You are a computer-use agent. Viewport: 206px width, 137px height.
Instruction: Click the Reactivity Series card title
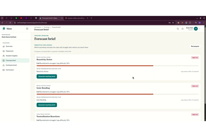[x=44, y=59]
